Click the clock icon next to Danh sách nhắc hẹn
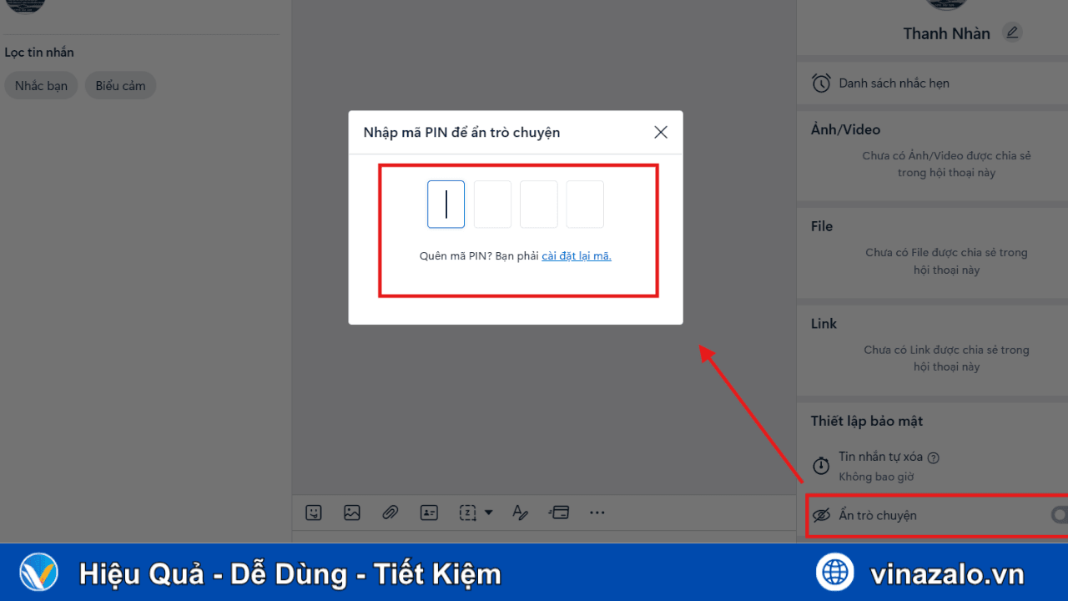Image resolution: width=1068 pixels, height=601 pixels. coord(820,83)
